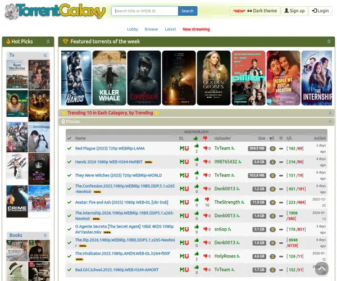
Task: Click the TorrentGalaxy logo
Action: pos(55,11)
